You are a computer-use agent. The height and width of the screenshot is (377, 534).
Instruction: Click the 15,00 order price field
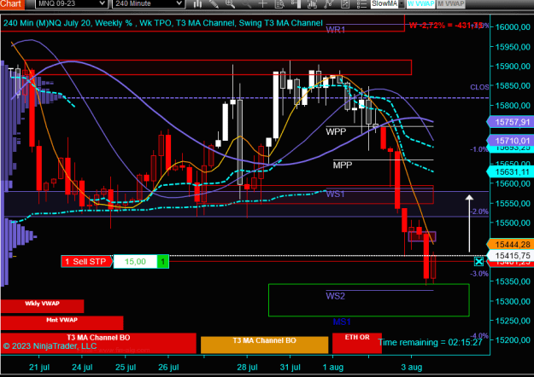coord(135,261)
